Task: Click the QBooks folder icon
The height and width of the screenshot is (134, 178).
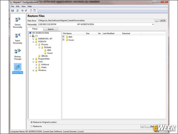Action: point(39,56)
